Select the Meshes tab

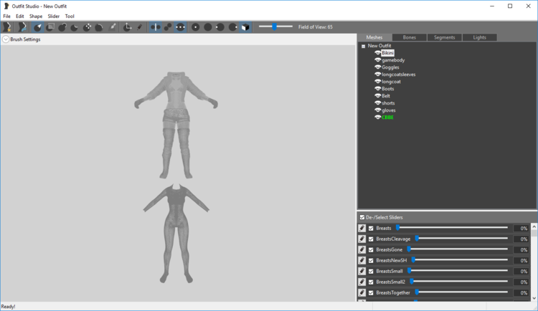coord(374,37)
